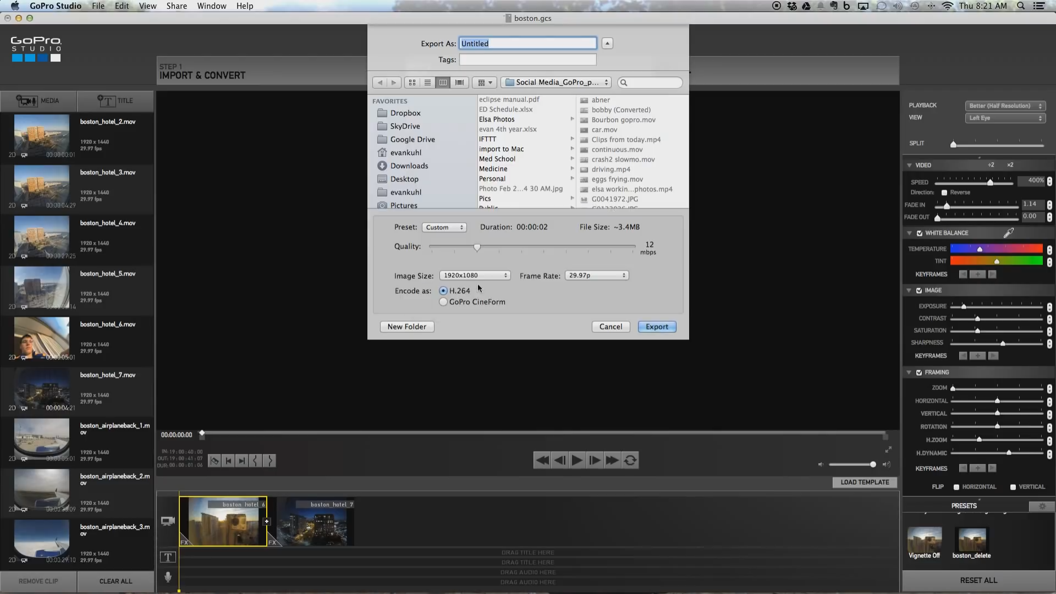The image size is (1056, 594).
Task: Click the fullscreen expand icon in player
Action: (x=888, y=450)
